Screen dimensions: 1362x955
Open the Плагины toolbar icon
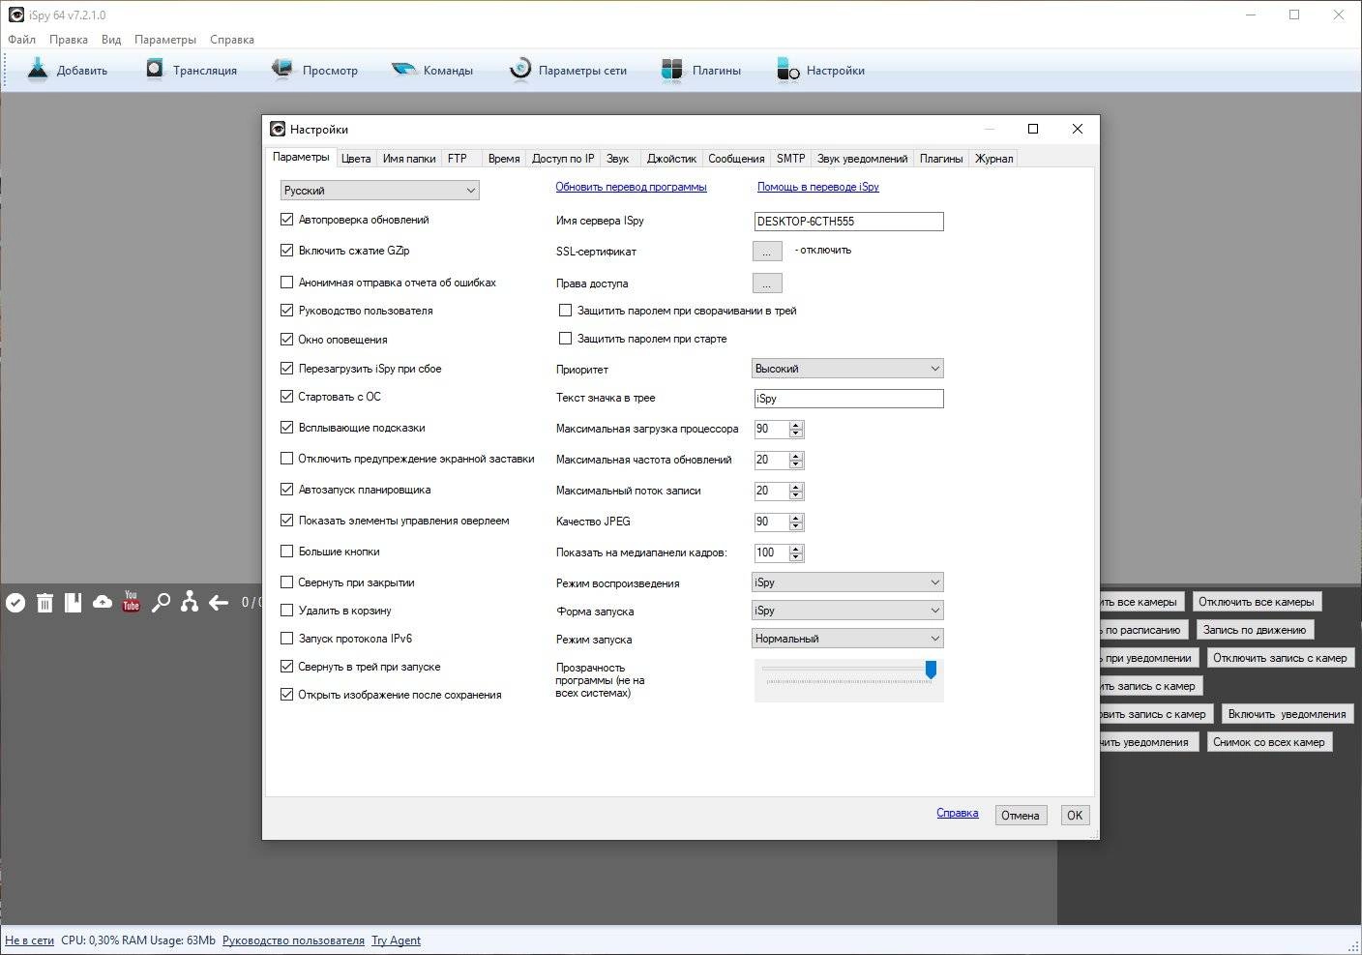coord(672,70)
